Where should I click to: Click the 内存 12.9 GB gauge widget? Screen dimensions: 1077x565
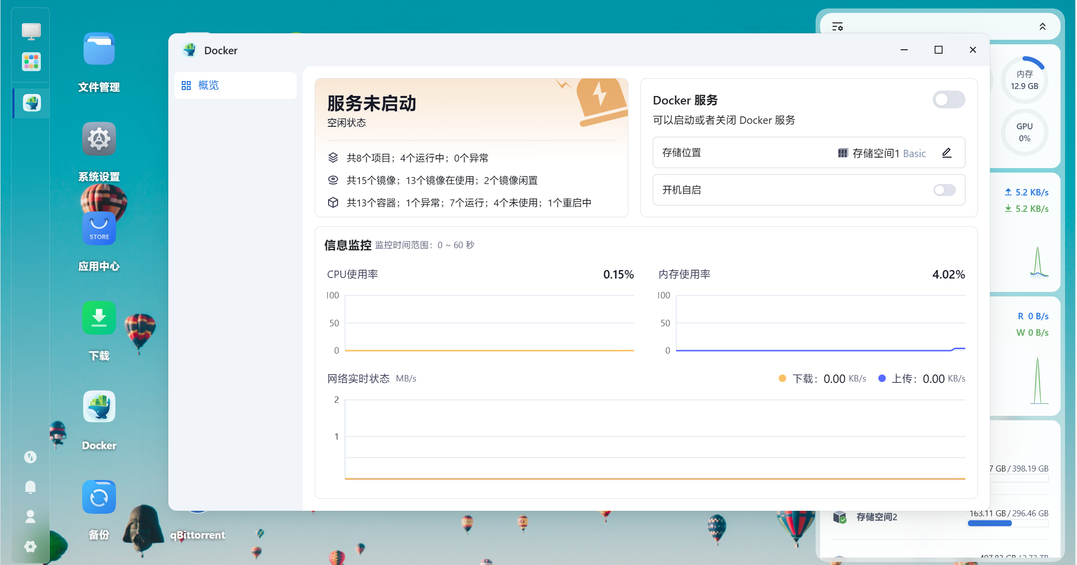(1025, 80)
